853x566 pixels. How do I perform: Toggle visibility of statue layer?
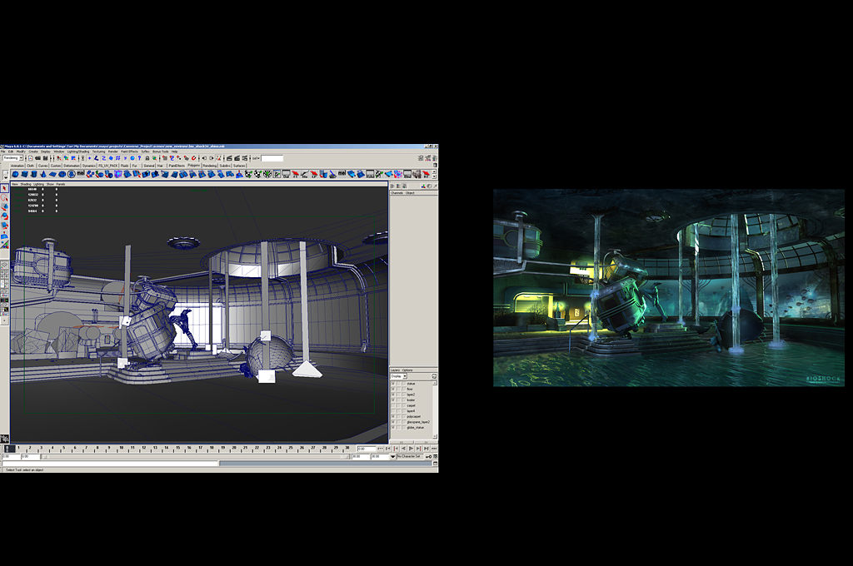click(393, 384)
